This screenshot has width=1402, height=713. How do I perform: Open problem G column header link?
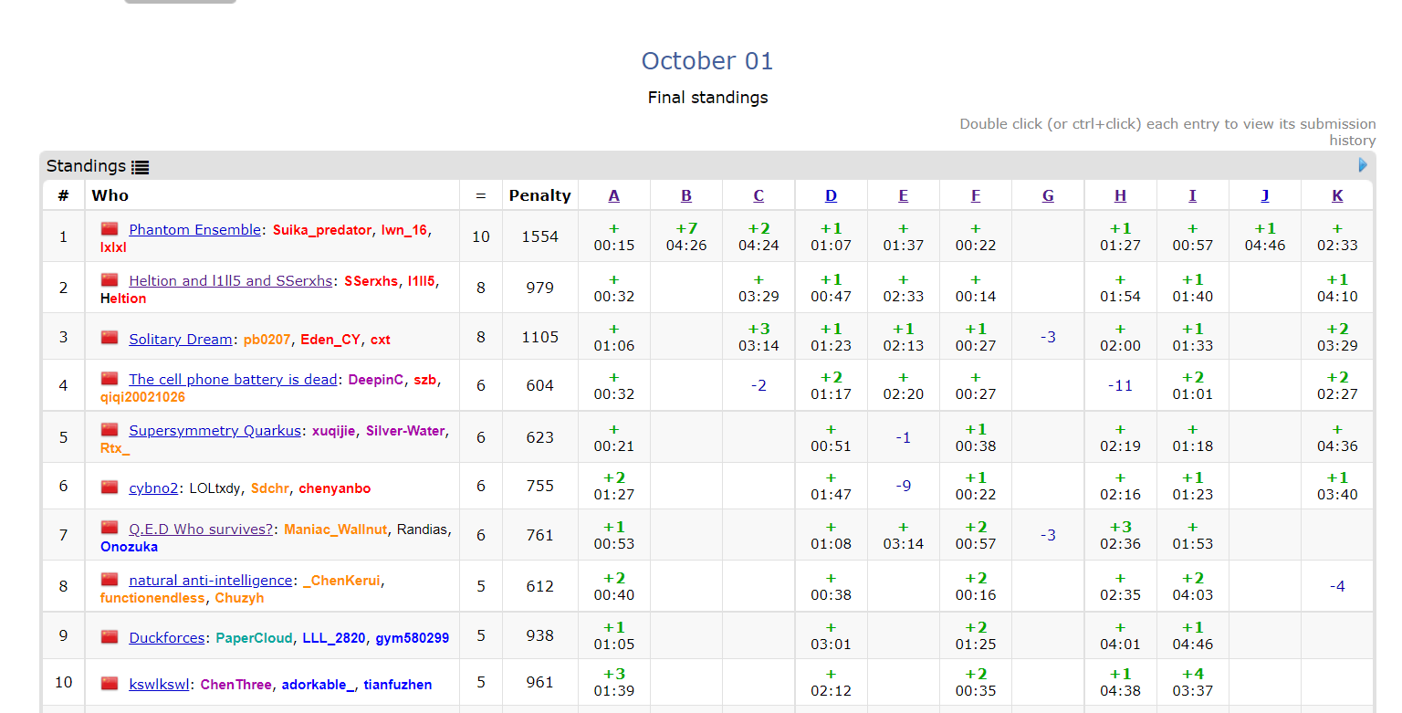click(x=1048, y=195)
